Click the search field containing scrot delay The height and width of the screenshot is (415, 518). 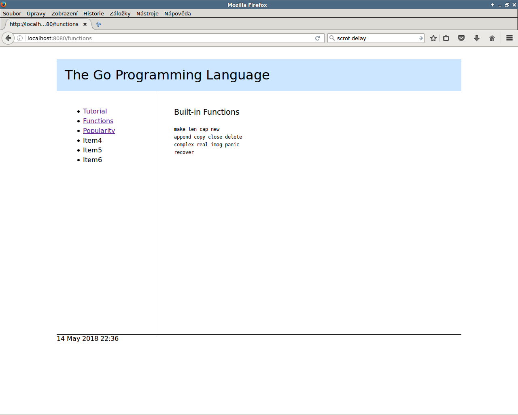point(376,38)
